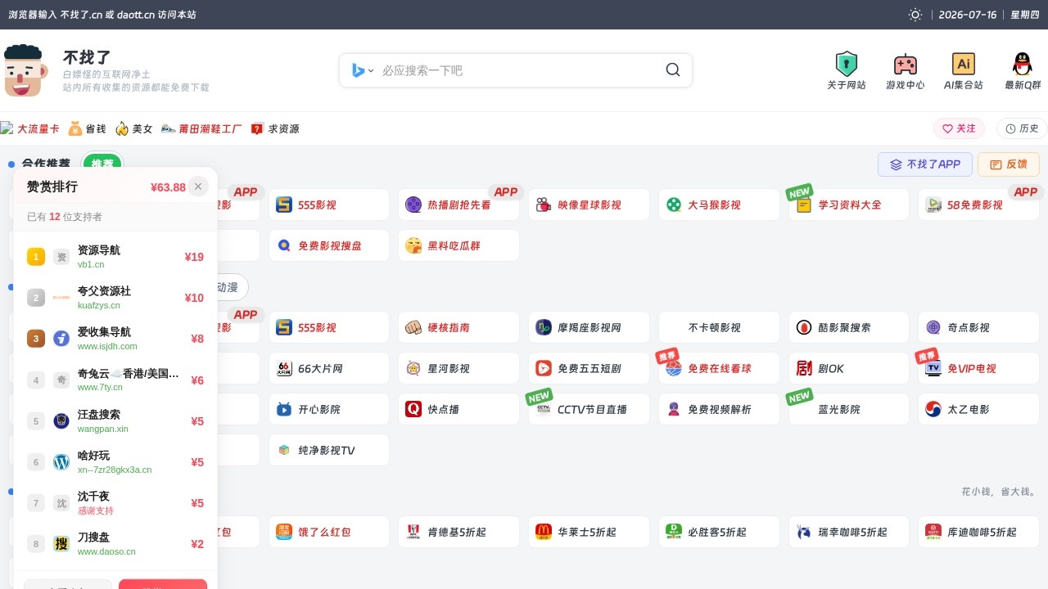Open the 美女 menu item

[x=134, y=128]
